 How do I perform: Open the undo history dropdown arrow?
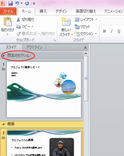click(21, 3)
